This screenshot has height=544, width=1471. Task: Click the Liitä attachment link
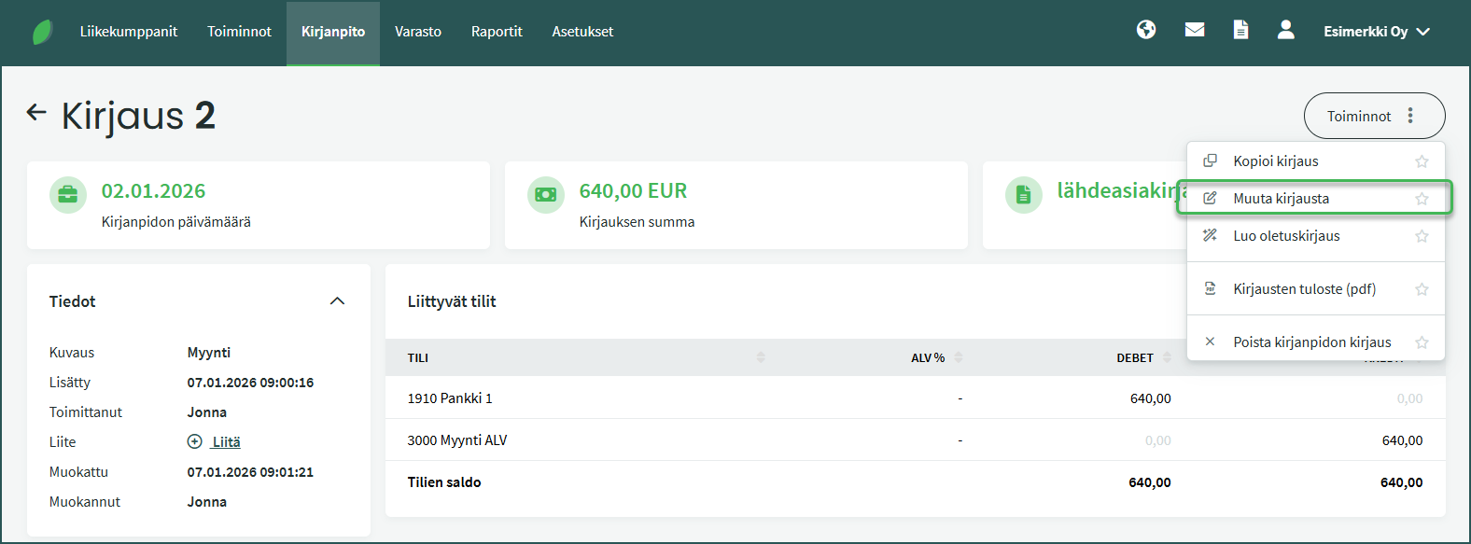pos(226,441)
